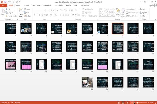157x104 pixels.
Task: Switch to the SLIDE SHOW tab
Action: pos(59,5)
